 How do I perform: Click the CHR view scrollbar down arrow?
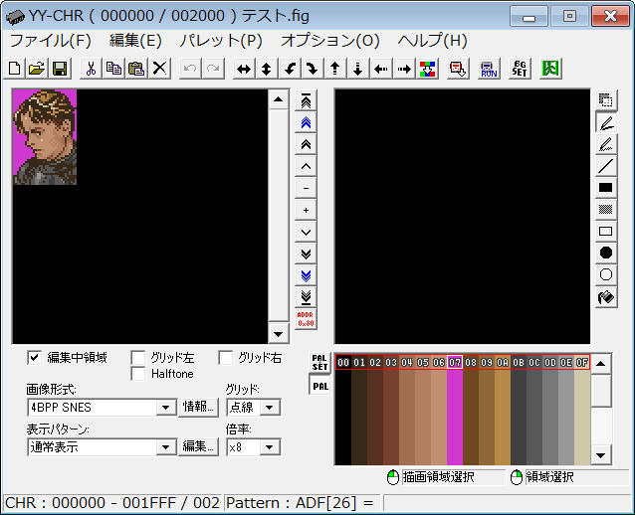click(x=279, y=334)
